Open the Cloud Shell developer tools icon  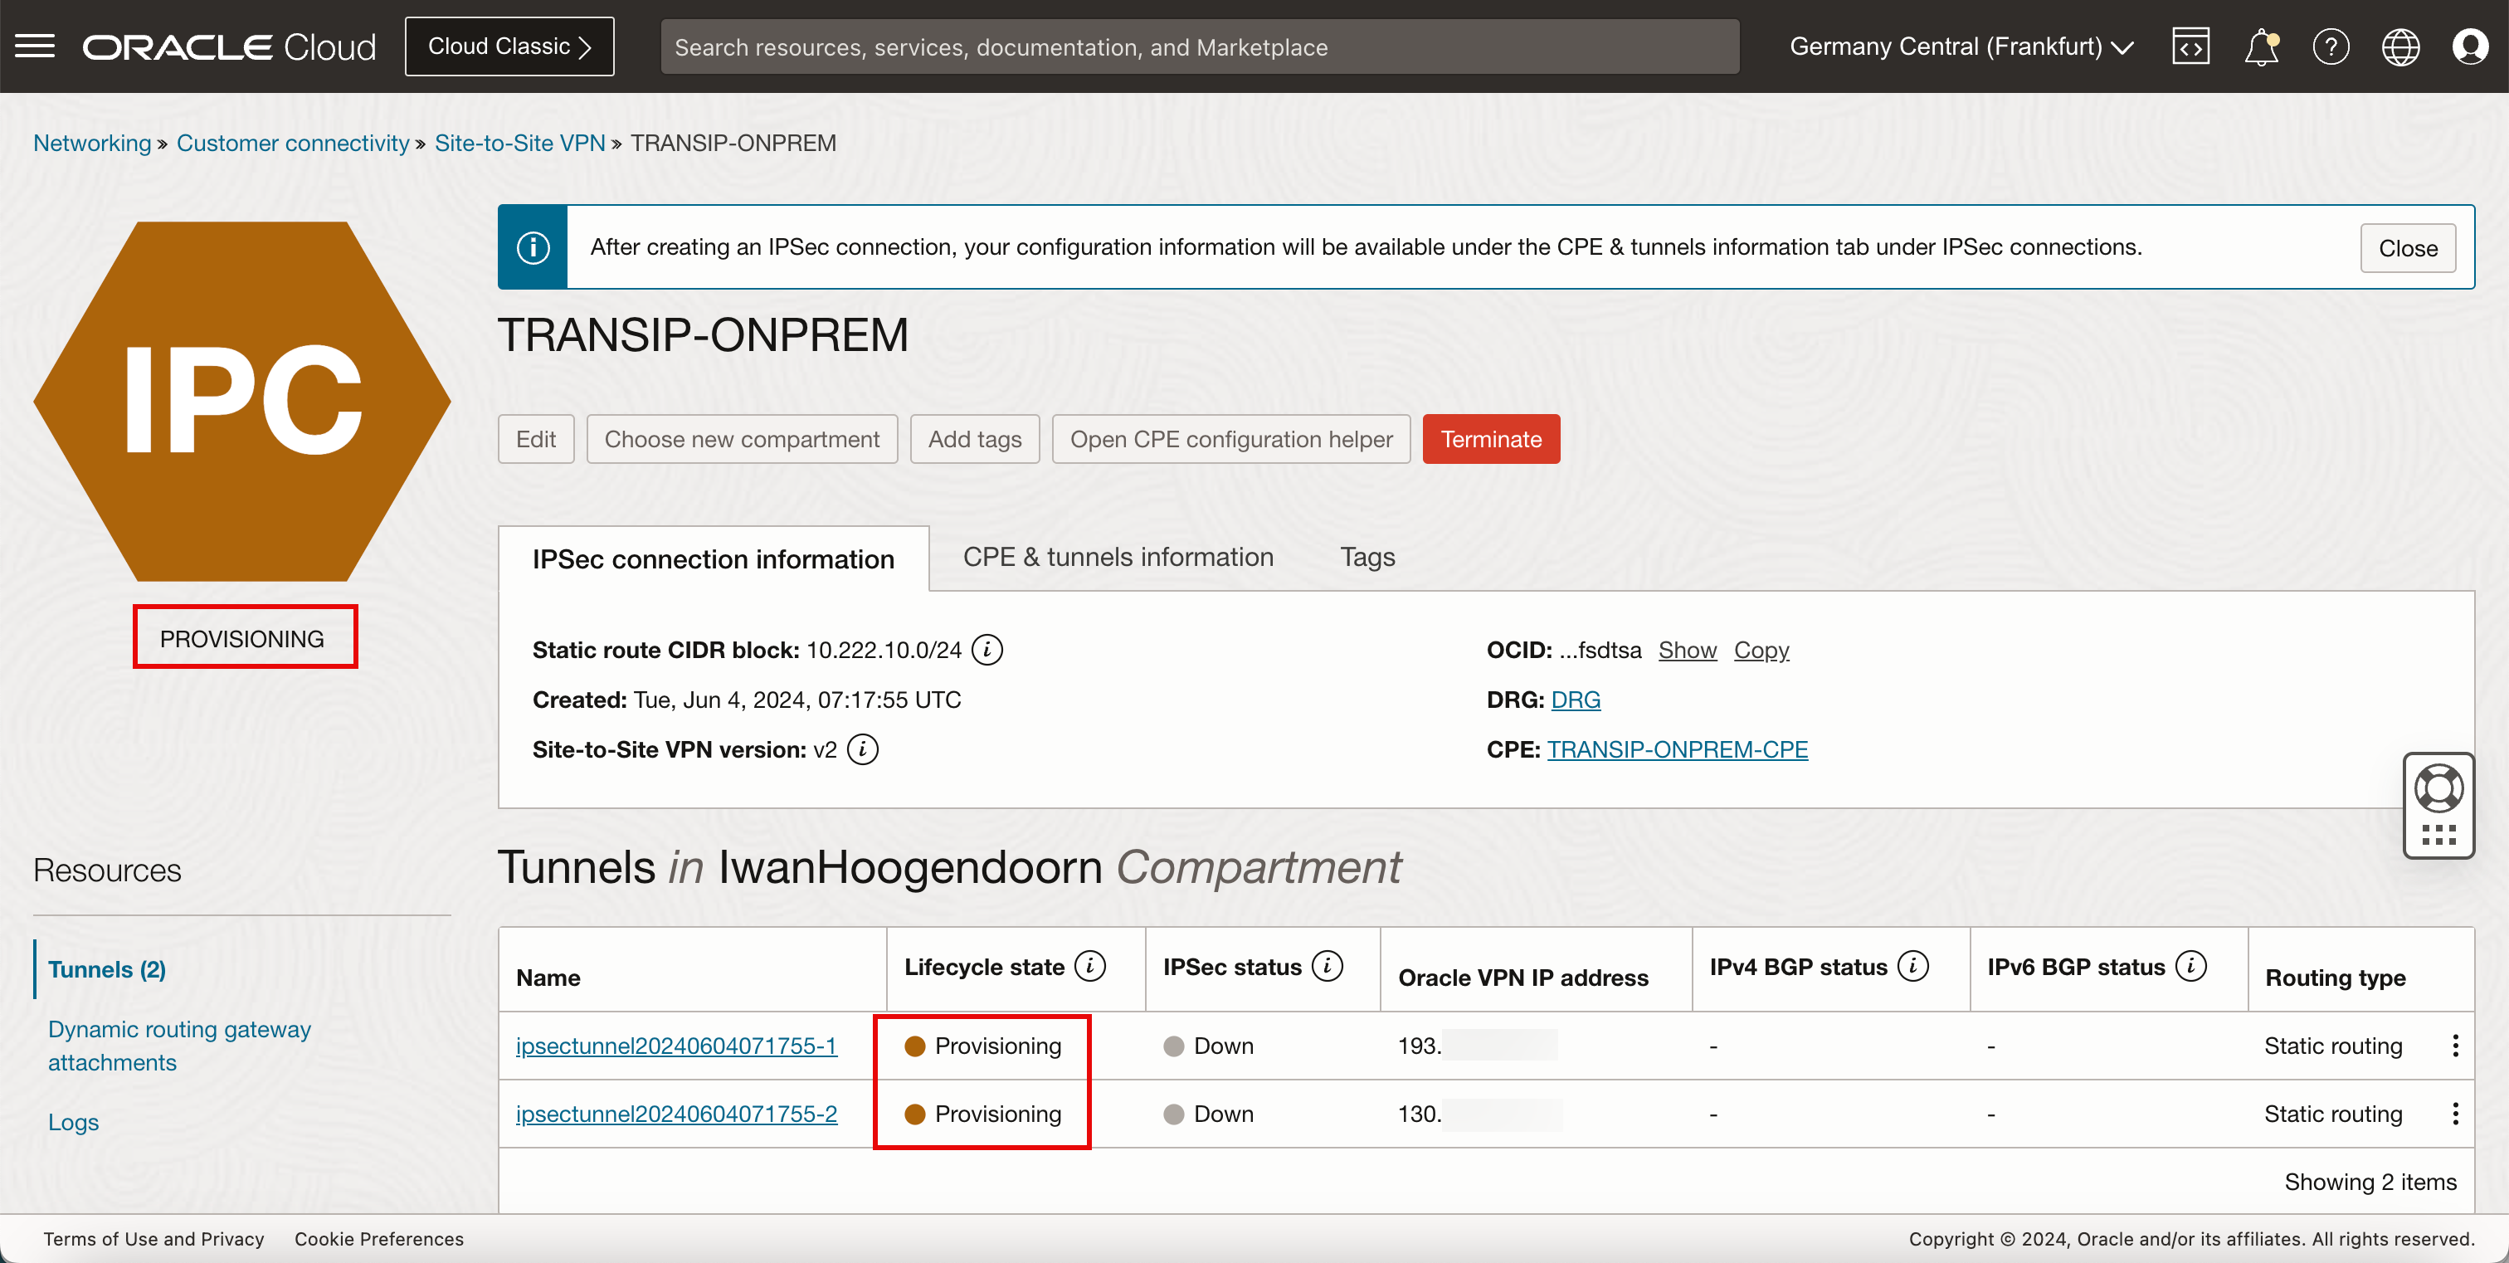pyautogui.click(x=2190, y=46)
